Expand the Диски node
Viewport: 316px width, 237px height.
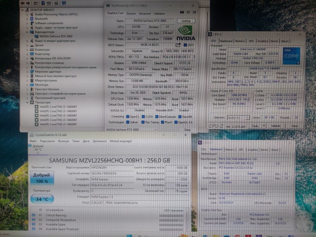click(27, 45)
